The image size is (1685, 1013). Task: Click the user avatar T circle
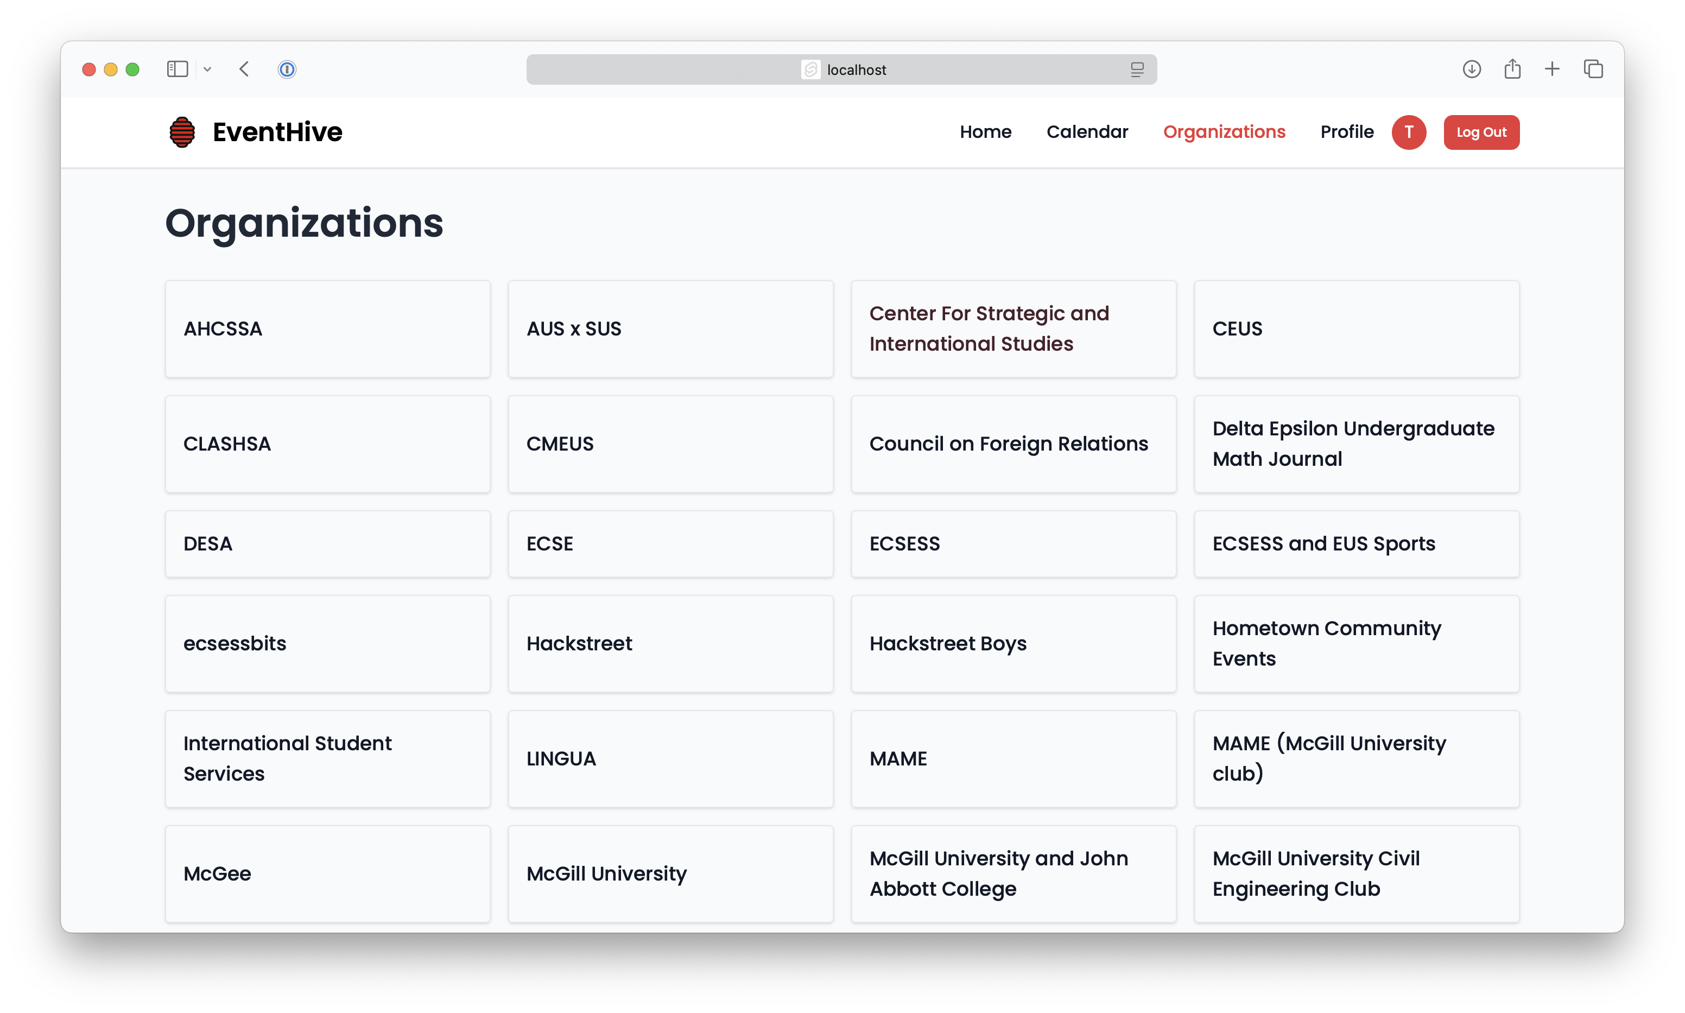pos(1409,132)
